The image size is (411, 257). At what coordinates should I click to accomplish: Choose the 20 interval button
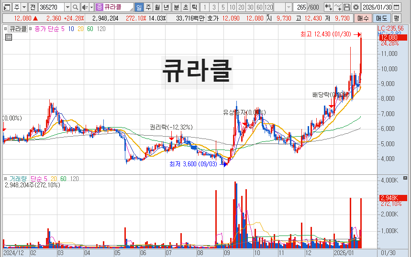pyautogui.click(x=241, y=7)
